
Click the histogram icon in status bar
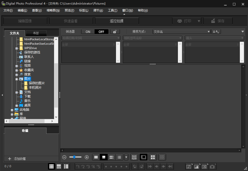[197, 166]
